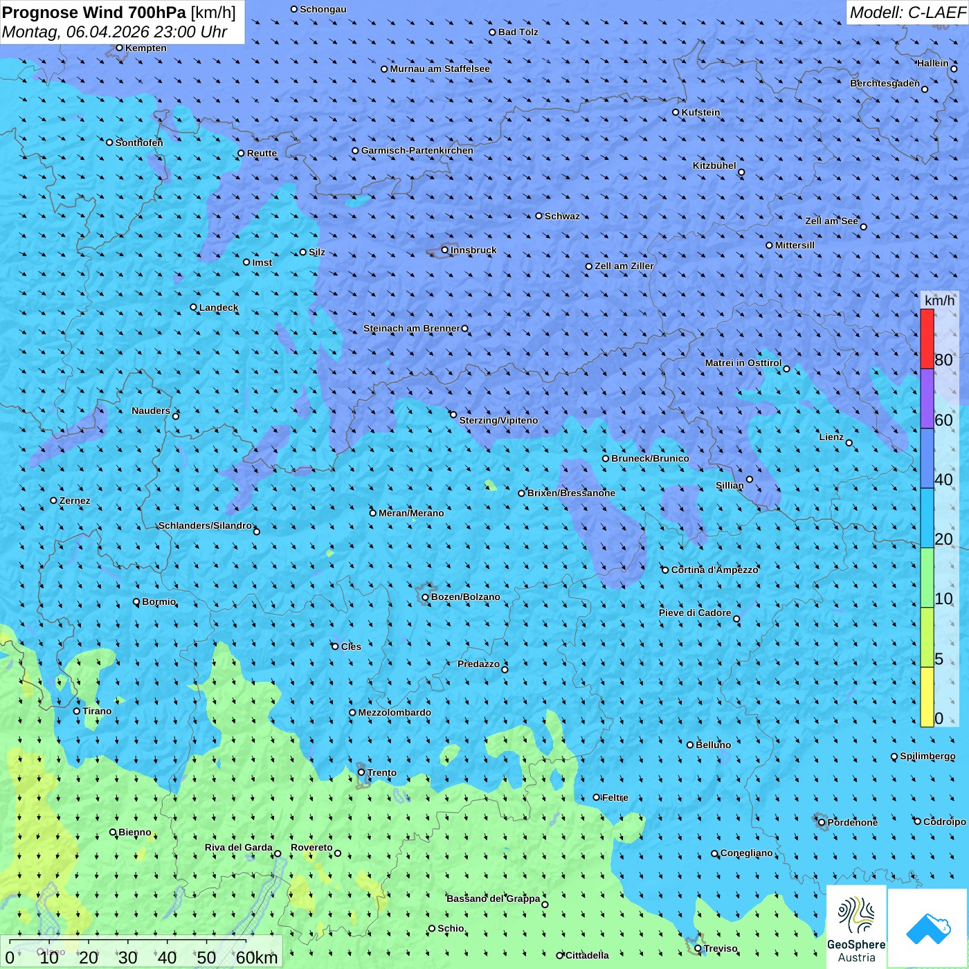The width and height of the screenshot is (969, 969).
Task: Click the 'Pieve di Cadore' label
Action: coord(695,613)
